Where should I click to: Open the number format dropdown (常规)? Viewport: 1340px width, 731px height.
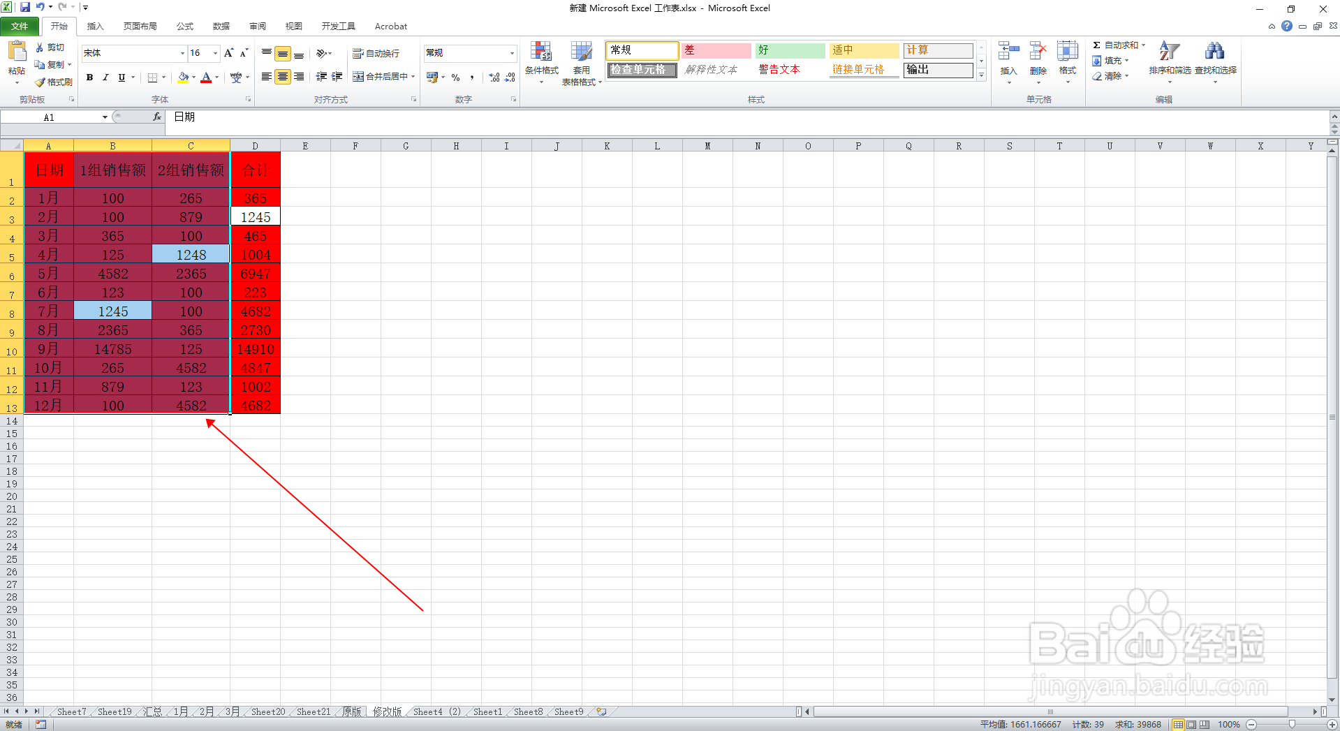click(x=512, y=53)
